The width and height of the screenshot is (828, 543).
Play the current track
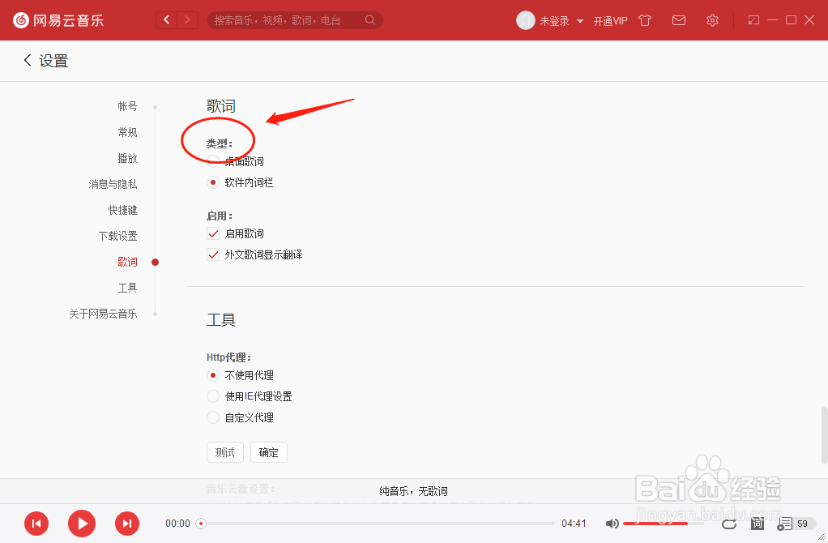tap(81, 524)
